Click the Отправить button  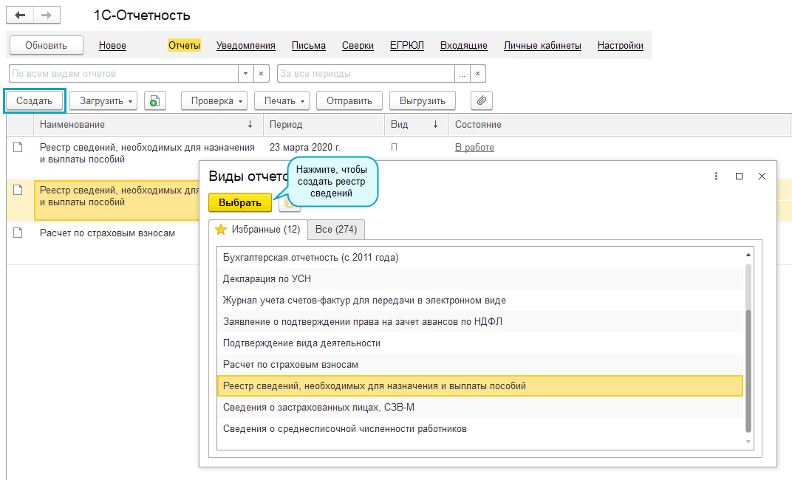point(349,101)
